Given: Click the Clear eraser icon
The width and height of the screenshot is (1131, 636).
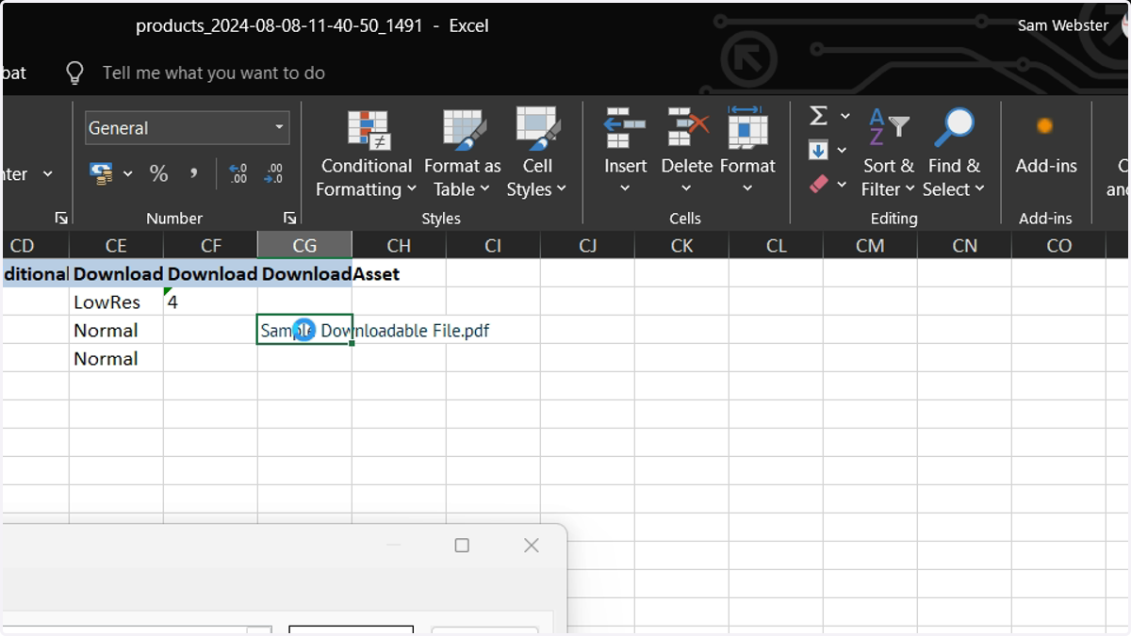Looking at the screenshot, I should [x=818, y=184].
